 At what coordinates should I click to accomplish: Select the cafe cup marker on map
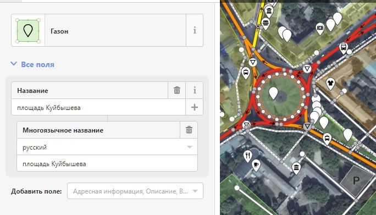coord(256,165)
